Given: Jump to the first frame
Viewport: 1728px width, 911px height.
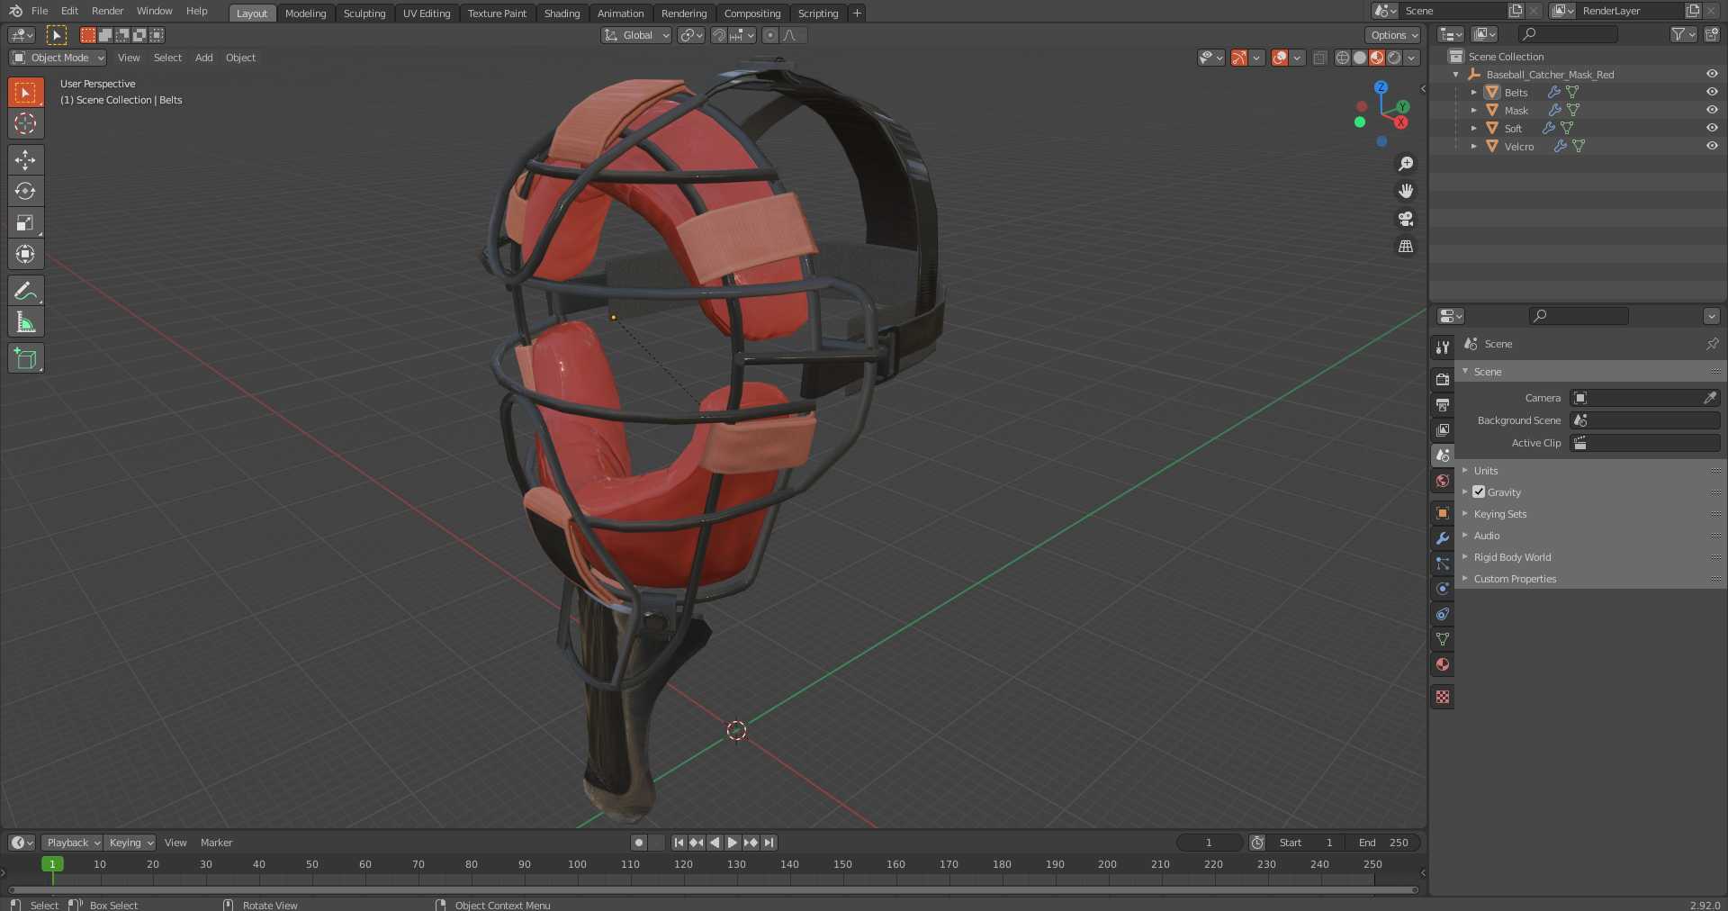Looking at the screenshot, I should 679,843.
